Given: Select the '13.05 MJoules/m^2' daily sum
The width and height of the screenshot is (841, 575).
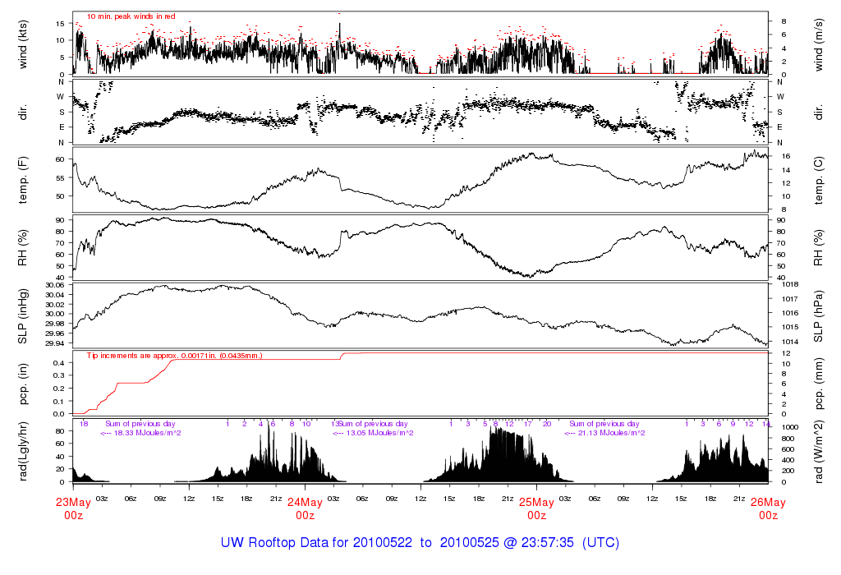Looking at the screenshot, I should tap(379, 433).
